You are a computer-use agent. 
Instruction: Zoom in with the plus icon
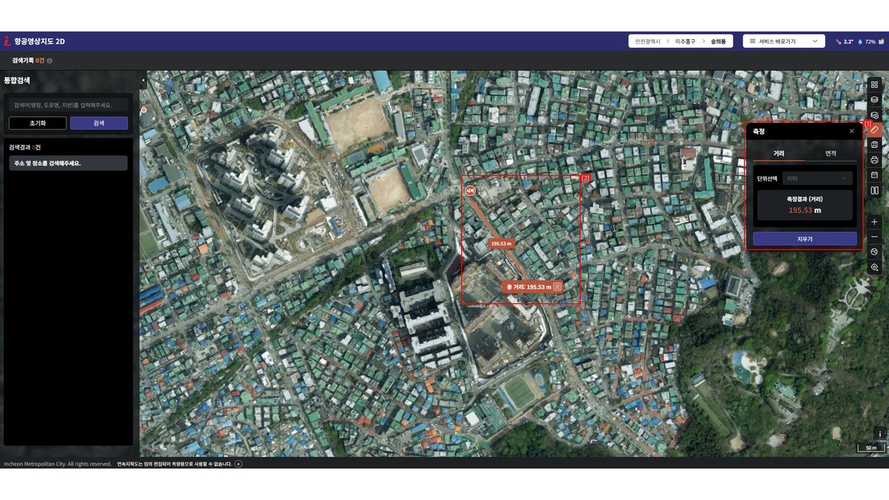pyautogui.click(x=874, y=222)
